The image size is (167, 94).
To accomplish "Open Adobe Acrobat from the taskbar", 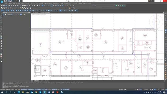I will 57,92.
